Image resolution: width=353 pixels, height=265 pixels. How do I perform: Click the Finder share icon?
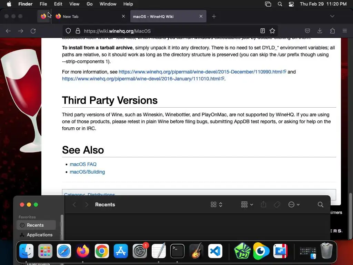263,205
